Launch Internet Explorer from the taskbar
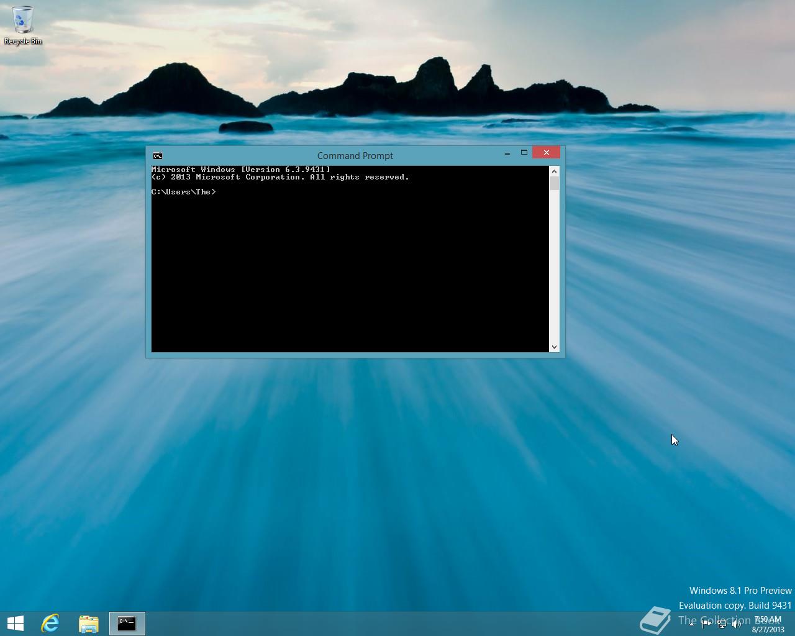Viewport: 795px width, 636px height. [x=50, y=624]
